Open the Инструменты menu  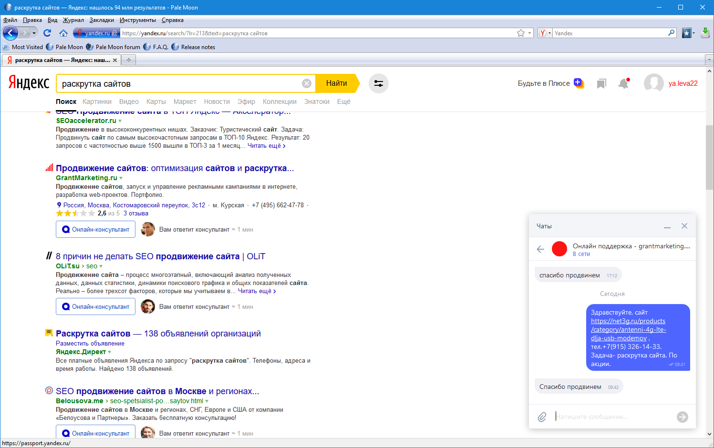click(x=138, y=20)
